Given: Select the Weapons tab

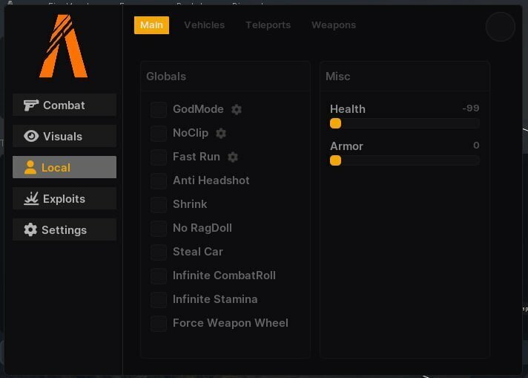Looking at the screenshot, I should coord(334,25).
